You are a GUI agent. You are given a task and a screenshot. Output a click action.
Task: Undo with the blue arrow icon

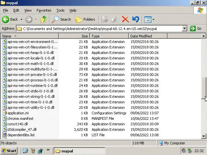click(136, 19)
